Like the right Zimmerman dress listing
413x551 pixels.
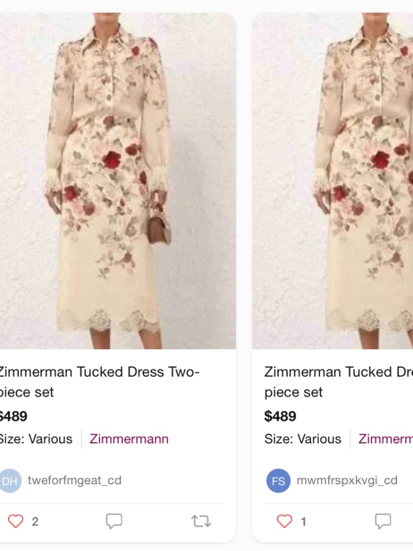[x=284, y=521]
